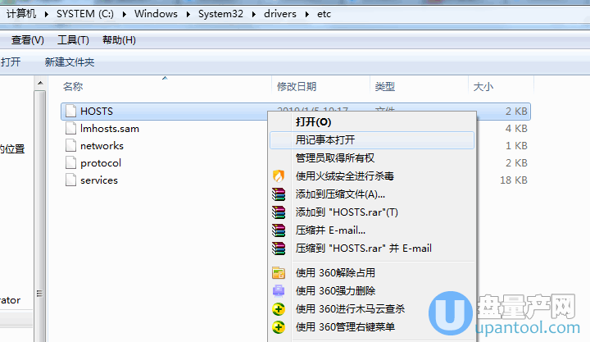Click the protocol file icon
This screenshot has height=342, width=590.
point(70,162)
